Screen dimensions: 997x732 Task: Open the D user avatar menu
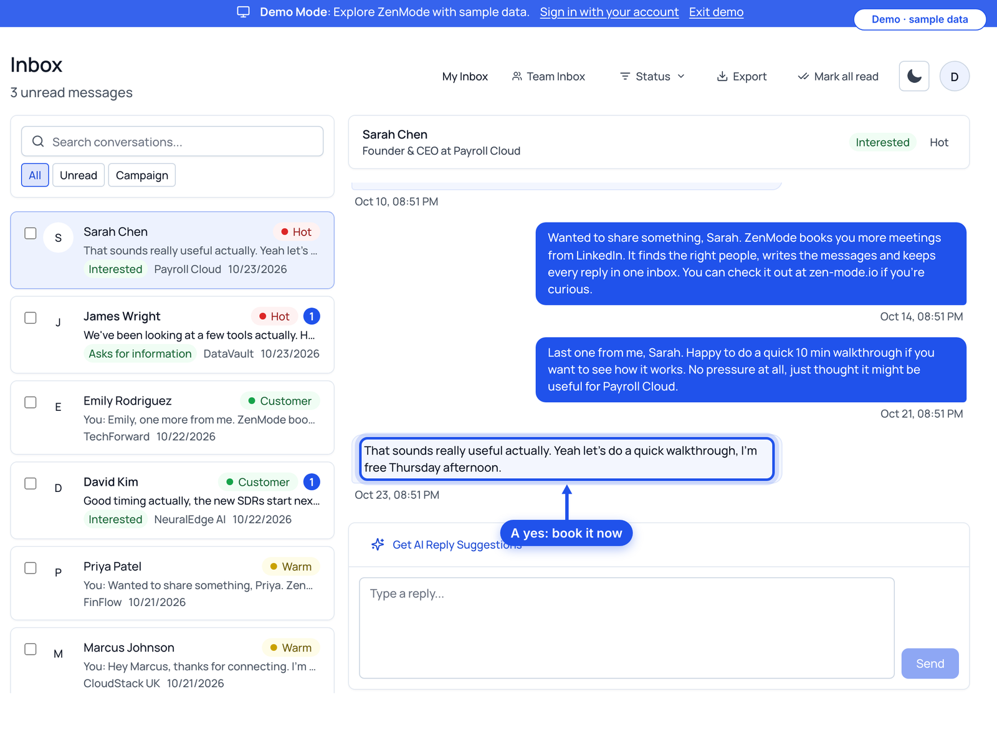955,76
